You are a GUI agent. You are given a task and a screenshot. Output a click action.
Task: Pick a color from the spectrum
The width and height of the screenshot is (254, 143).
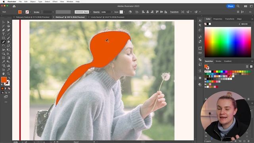[228, 42]
